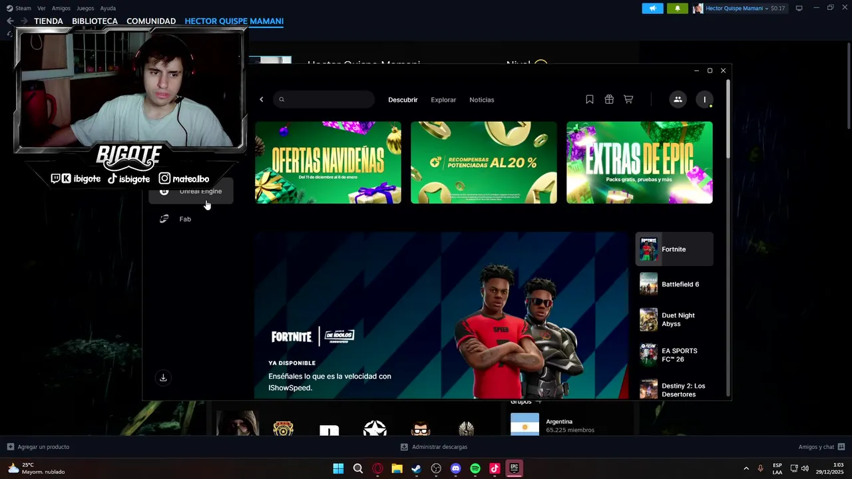
Task: Open the weather widget showing 25°C
Action: (37, 468)
